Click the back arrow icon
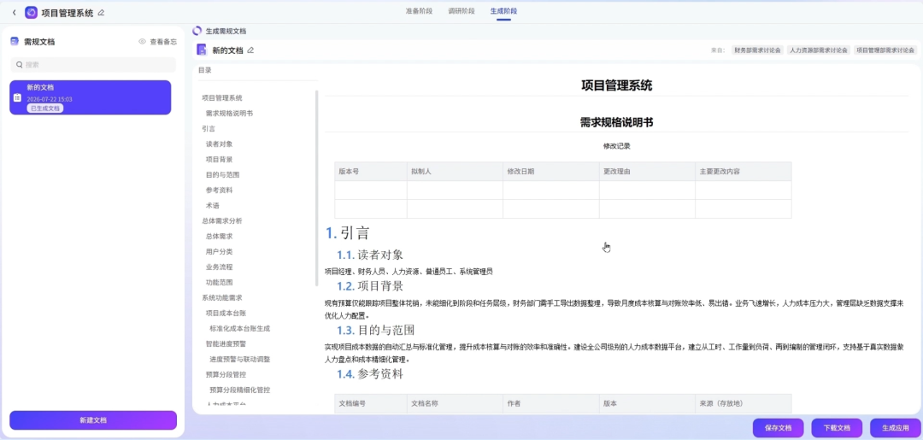This screenshot has width=923, height=440. 15,12
